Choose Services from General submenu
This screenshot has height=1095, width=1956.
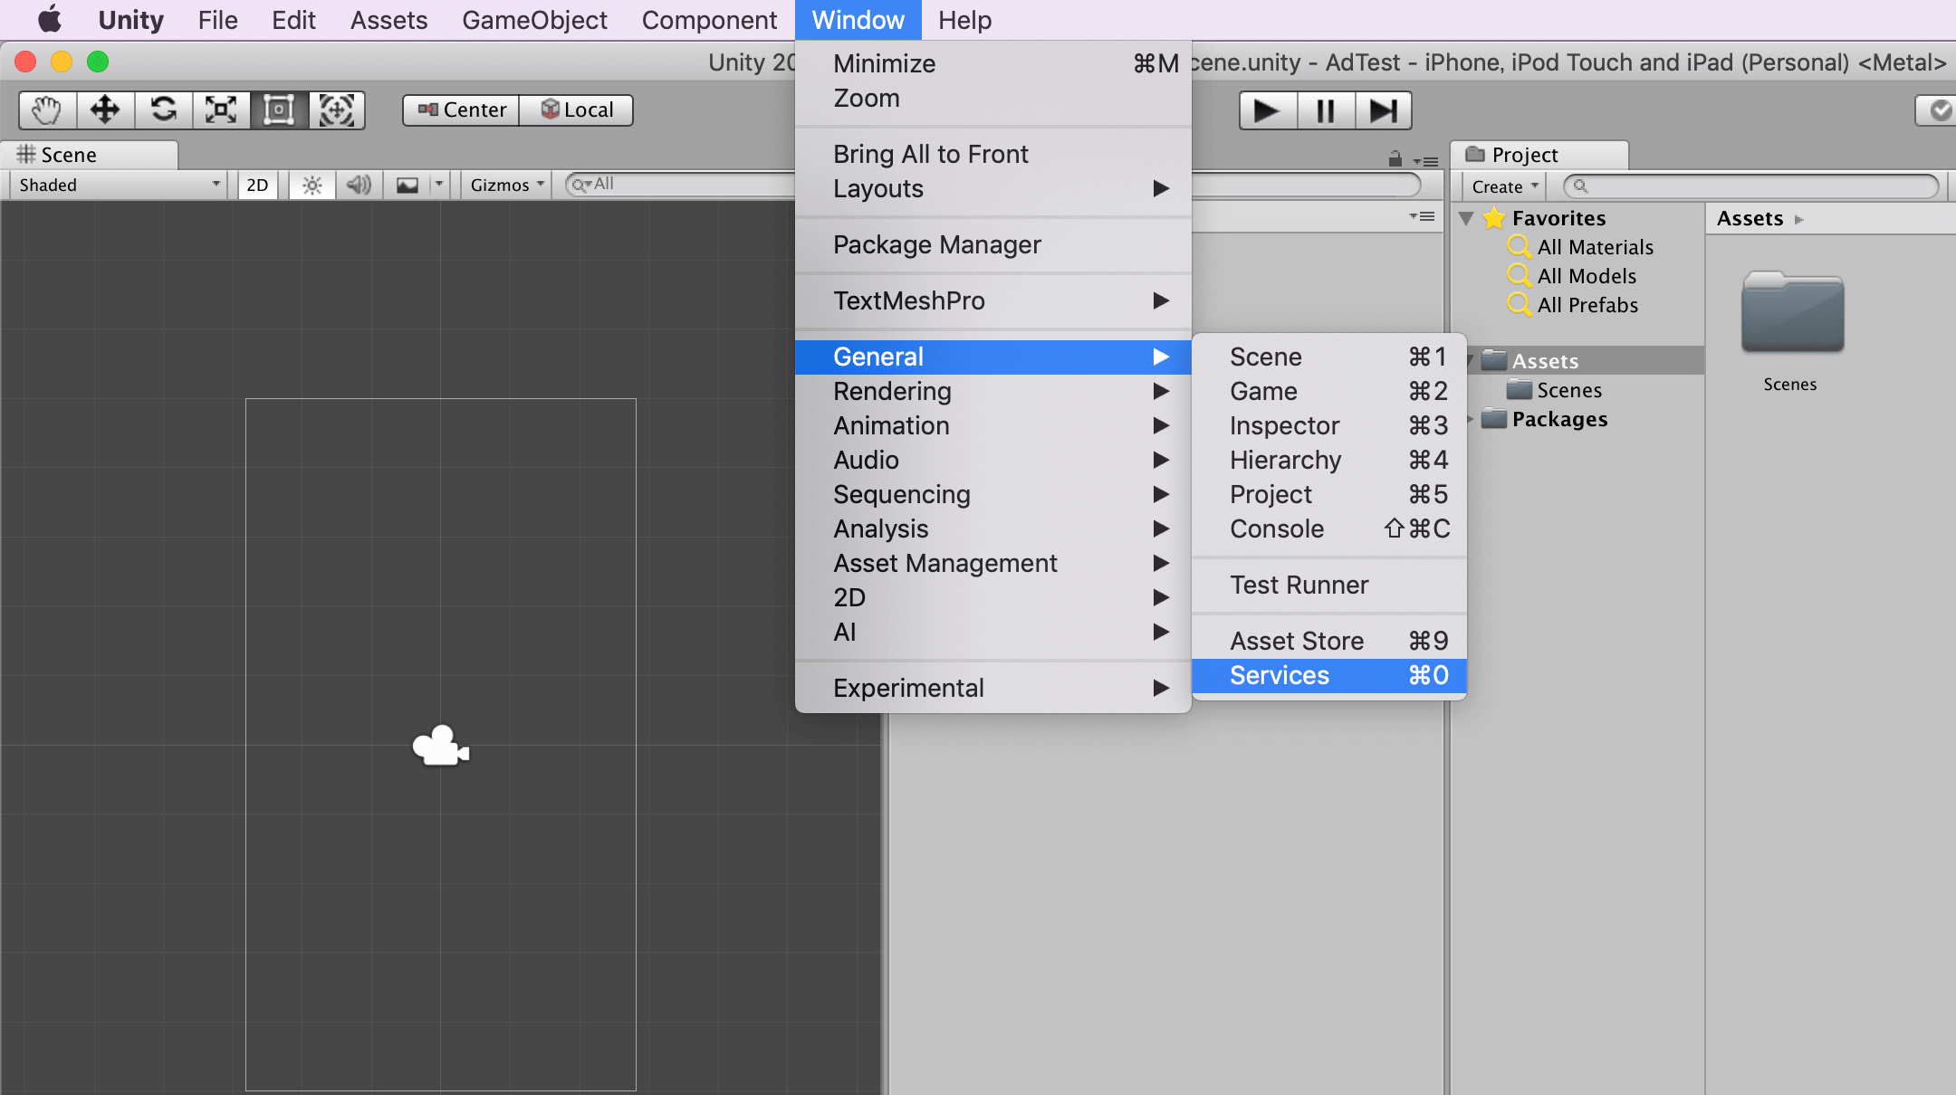tap(1328, 675)
